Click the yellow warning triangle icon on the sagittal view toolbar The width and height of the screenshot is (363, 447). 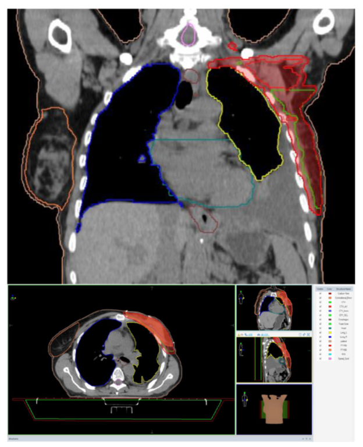(x=239, y=335)
